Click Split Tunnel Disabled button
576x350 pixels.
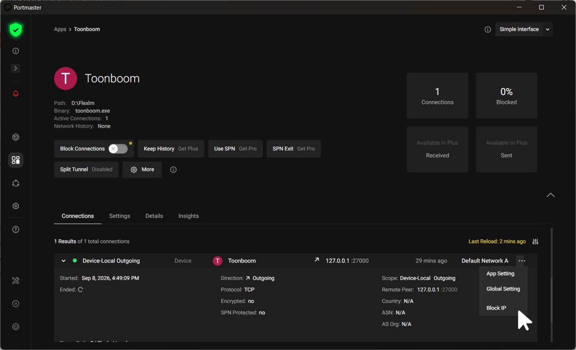(86, 169)
